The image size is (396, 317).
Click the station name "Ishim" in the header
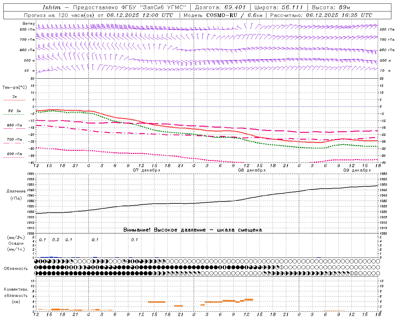tap(52, 7)
